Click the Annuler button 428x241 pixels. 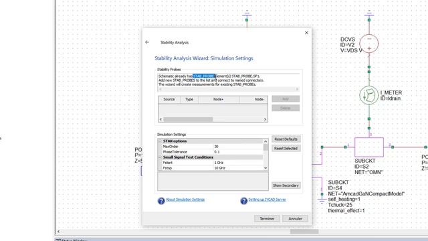295,219
